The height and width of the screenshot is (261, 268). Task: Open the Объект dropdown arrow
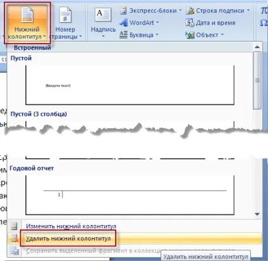coord(222,34)
